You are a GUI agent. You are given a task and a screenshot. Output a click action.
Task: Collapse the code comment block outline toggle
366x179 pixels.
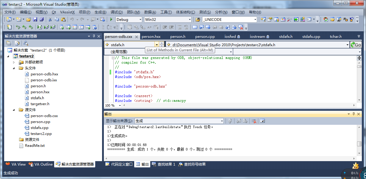point(113,58)
